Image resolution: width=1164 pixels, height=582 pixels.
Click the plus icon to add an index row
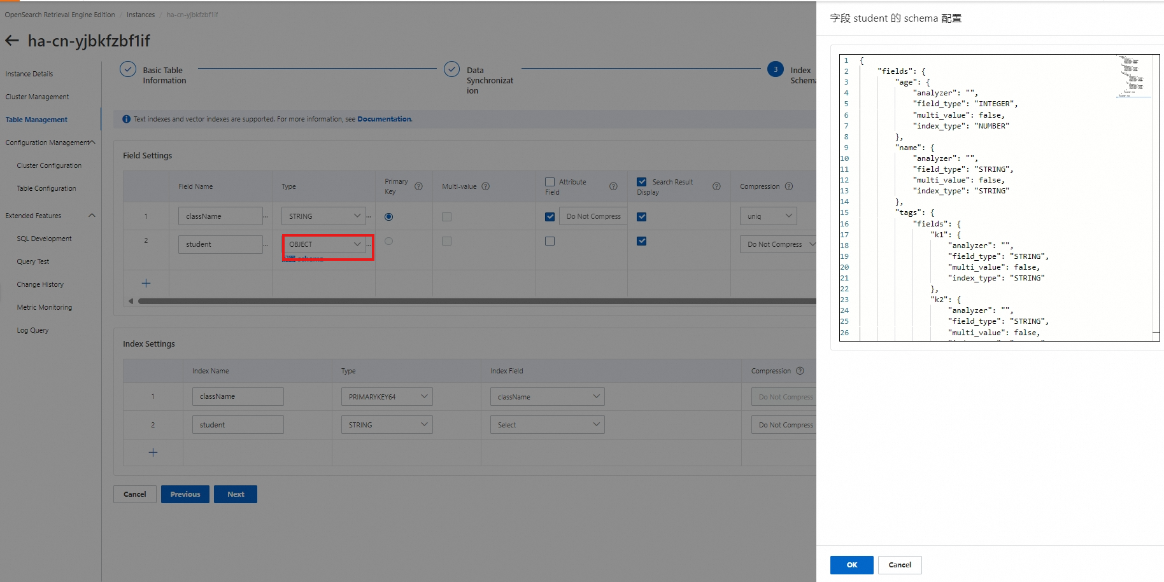(153, 452)
